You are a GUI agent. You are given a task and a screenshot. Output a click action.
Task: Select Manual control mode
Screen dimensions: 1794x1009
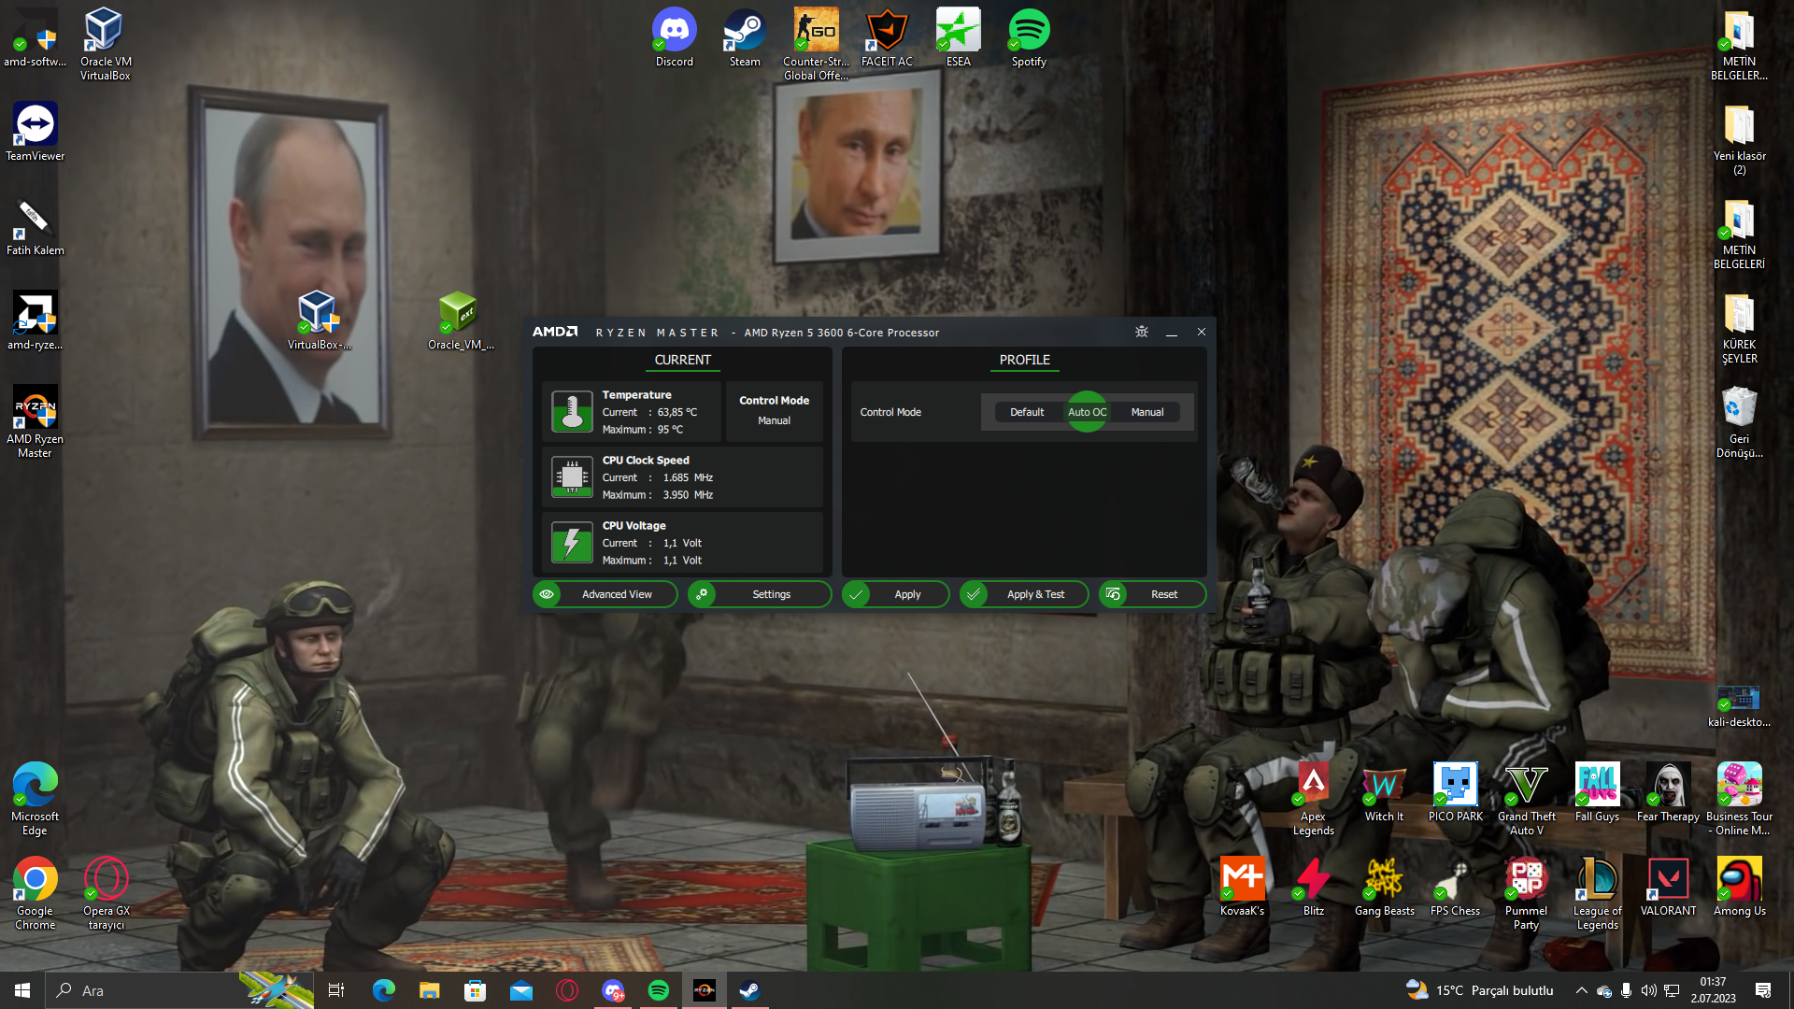1147,412
